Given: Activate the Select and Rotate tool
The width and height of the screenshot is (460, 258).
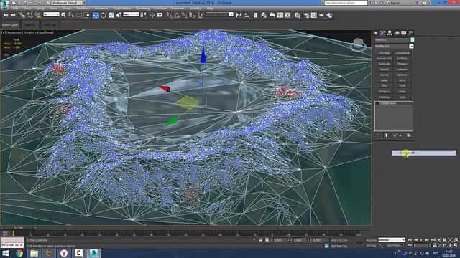Looking at the screenshot, I should [x=103, y=15].
